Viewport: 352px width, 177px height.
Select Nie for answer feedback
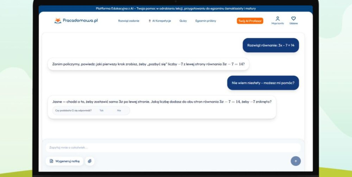[119, 111]
